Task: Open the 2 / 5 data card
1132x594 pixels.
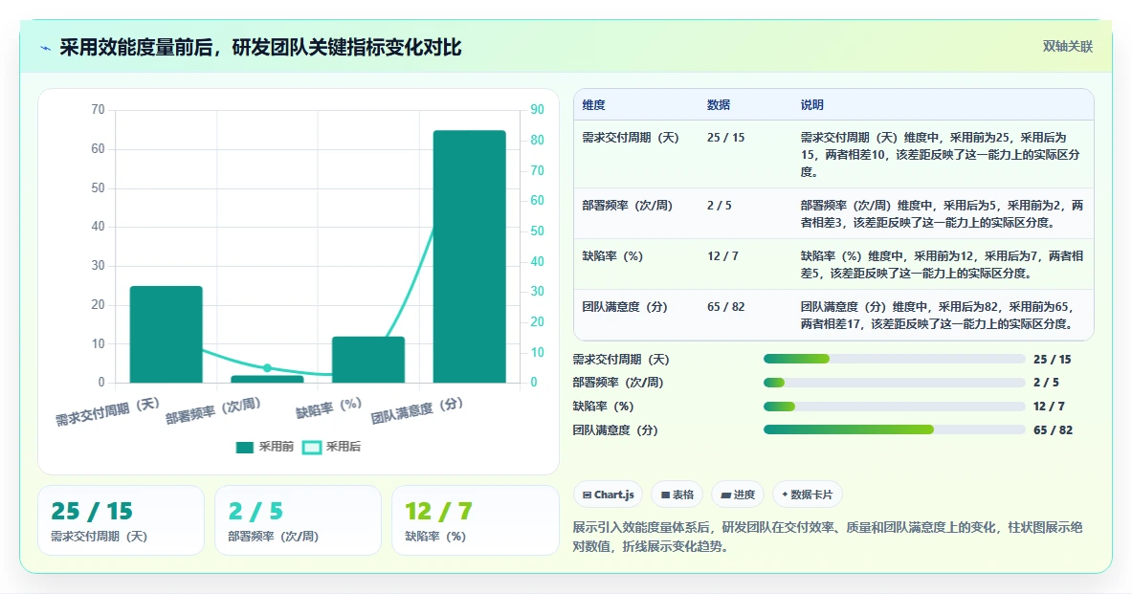Action: [x=298, y=520]
